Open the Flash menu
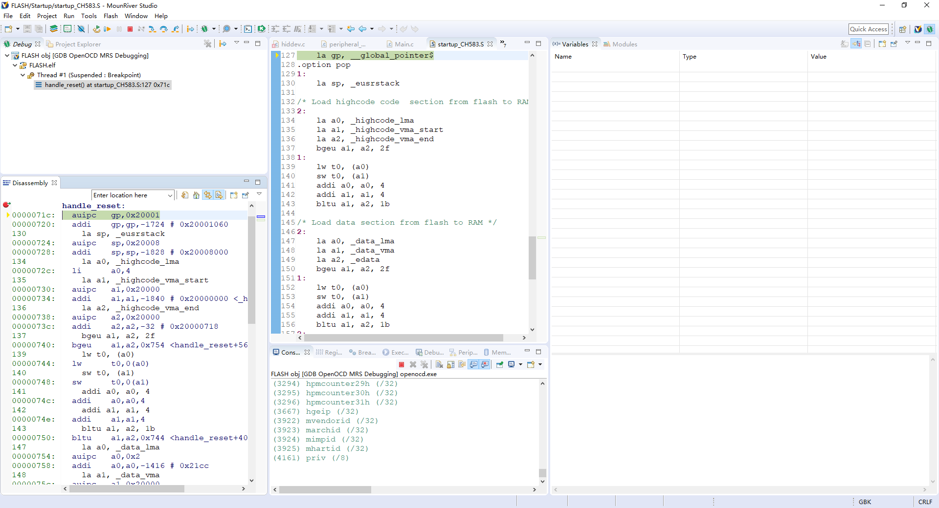Viewport: 939px width, 508px height. [x=111, y=16]
